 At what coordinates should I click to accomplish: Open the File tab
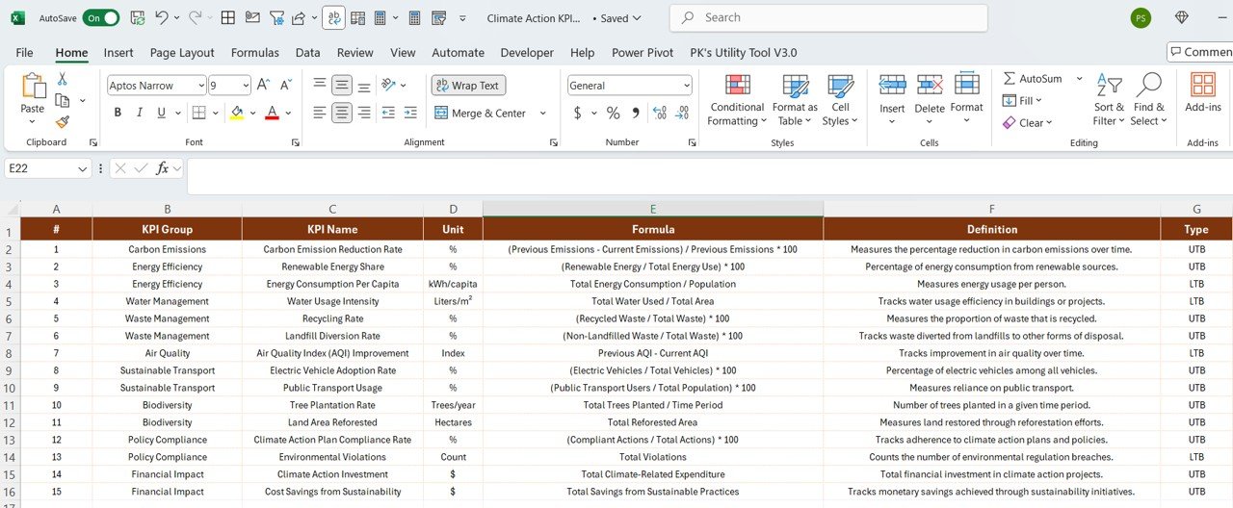tap(24, 53)
